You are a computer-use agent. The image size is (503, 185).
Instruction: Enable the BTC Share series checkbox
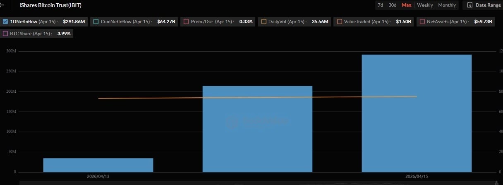click(x=5, y=34)
